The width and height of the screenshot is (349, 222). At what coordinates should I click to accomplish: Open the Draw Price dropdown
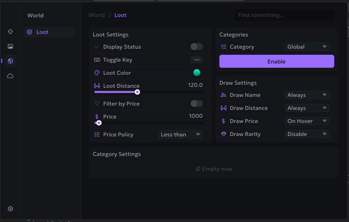307,121
